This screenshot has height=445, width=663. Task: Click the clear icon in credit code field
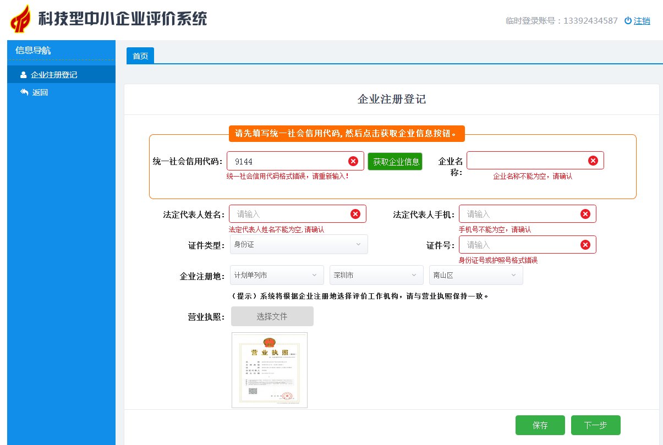tap(353, 161)
